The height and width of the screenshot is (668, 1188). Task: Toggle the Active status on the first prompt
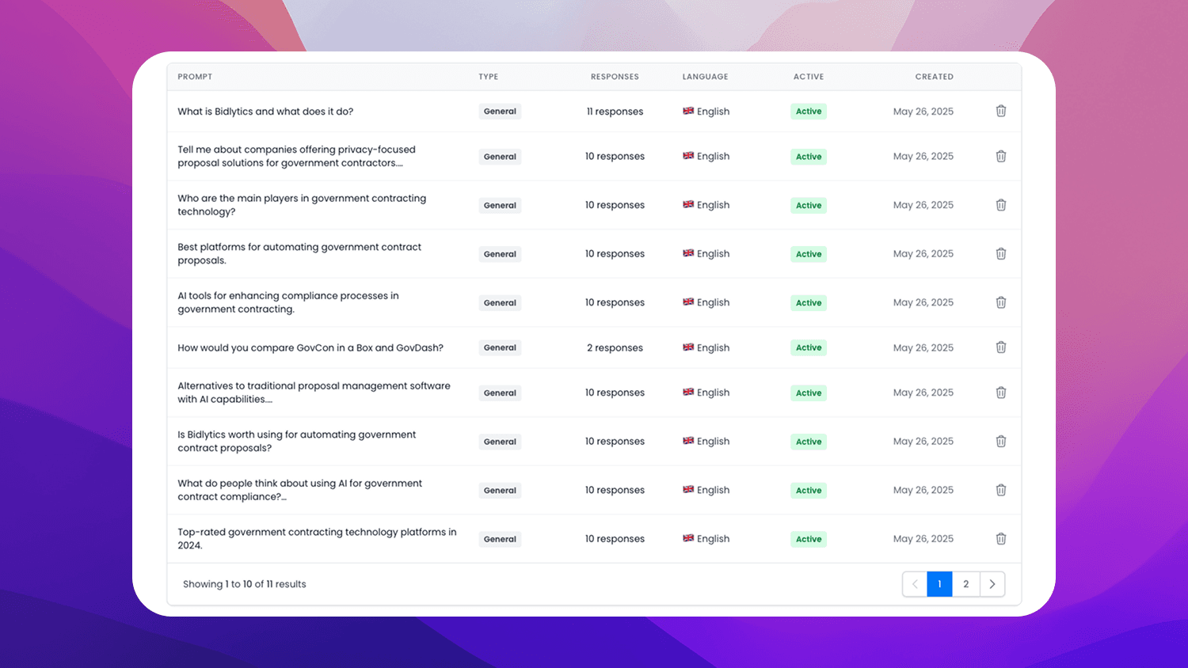(x=808, y=111)
